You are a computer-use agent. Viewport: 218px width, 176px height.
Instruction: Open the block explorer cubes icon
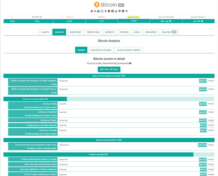pos(98,11)
